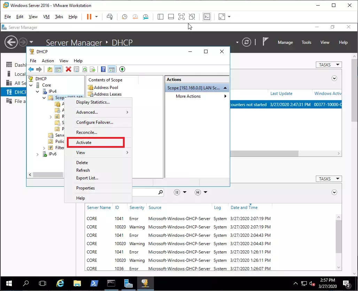Image resolution: width=358 pixels, height=291 pixels.
Task: Expand the Filters node in DHCP tree
Action: (44, 148)
